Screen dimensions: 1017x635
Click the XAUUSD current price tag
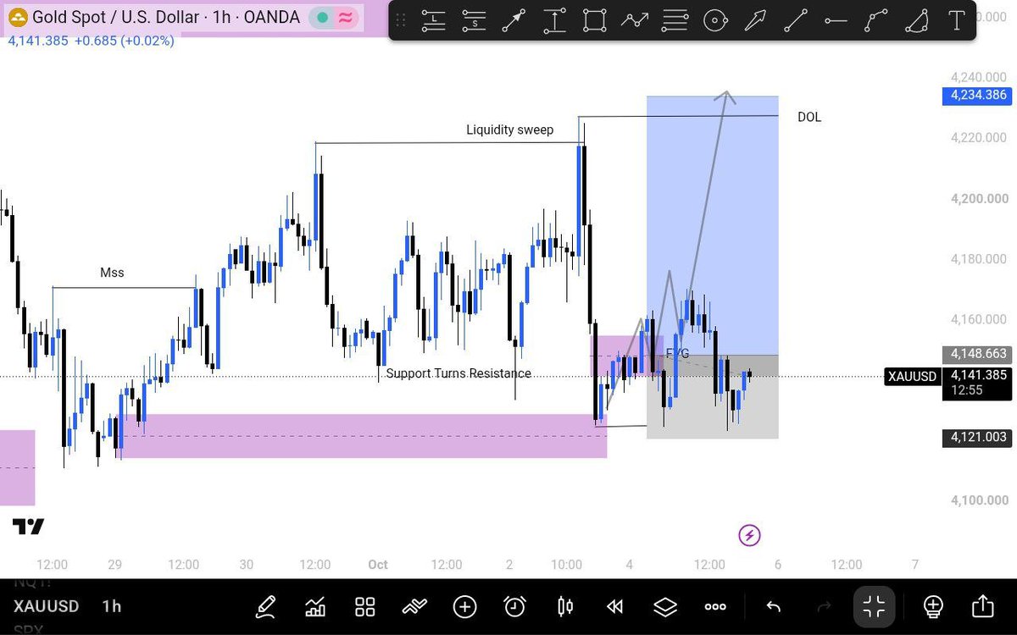(911, 376)
